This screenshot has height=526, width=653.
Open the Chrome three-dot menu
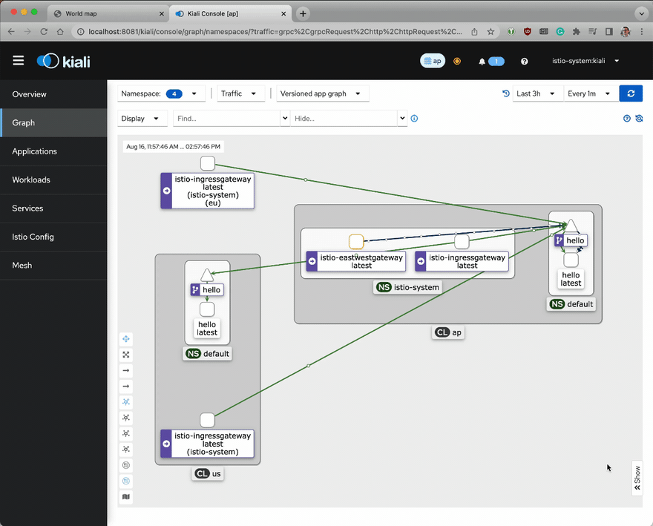coord(641,32)
